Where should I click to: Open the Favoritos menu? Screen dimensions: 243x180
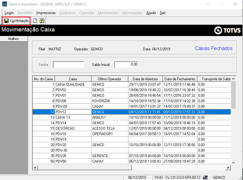click(25, 13)
